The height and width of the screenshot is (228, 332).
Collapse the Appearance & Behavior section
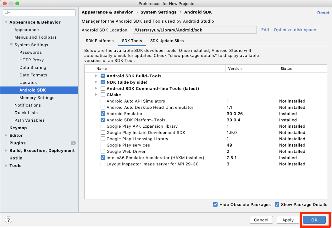[6, 22]
